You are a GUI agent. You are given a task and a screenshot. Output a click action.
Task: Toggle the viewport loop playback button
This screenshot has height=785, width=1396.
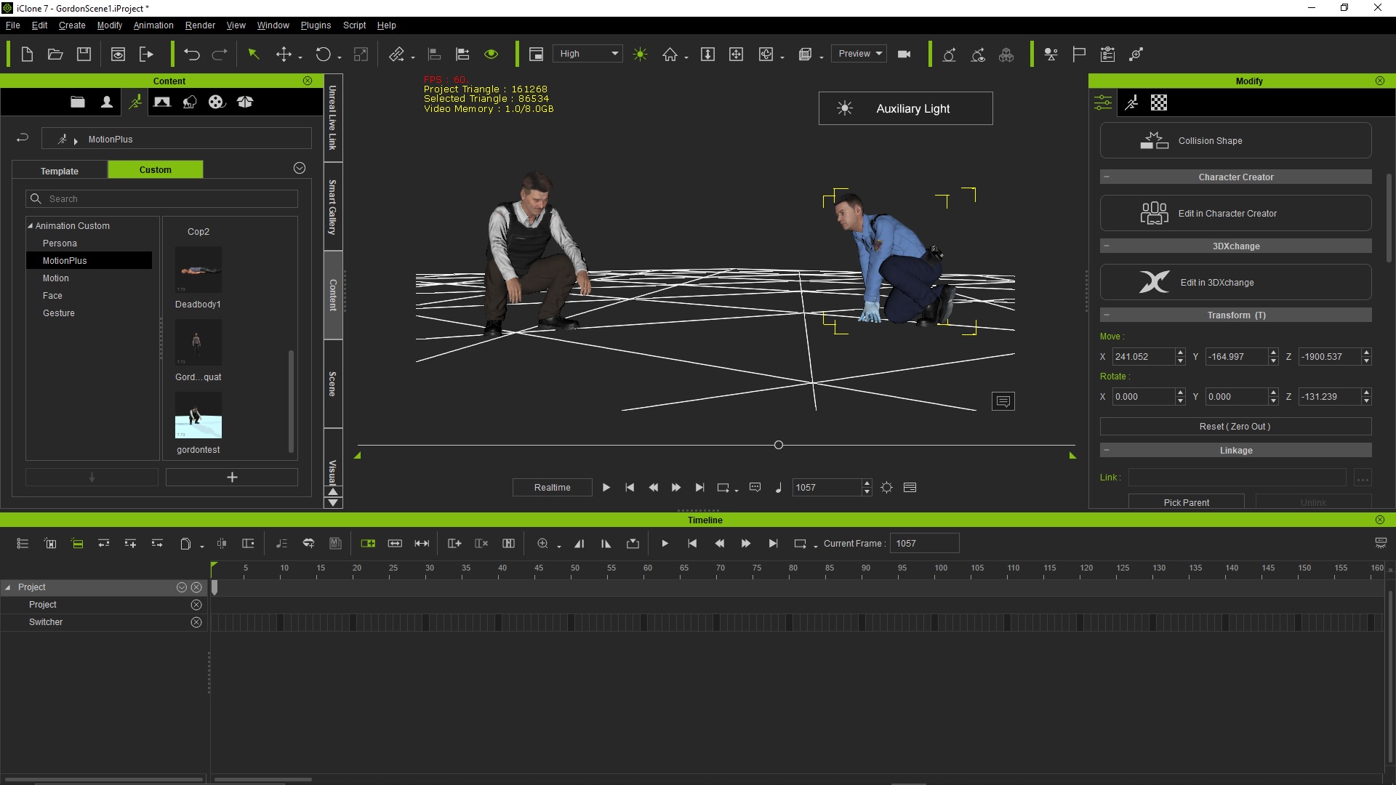pos(723,488)
